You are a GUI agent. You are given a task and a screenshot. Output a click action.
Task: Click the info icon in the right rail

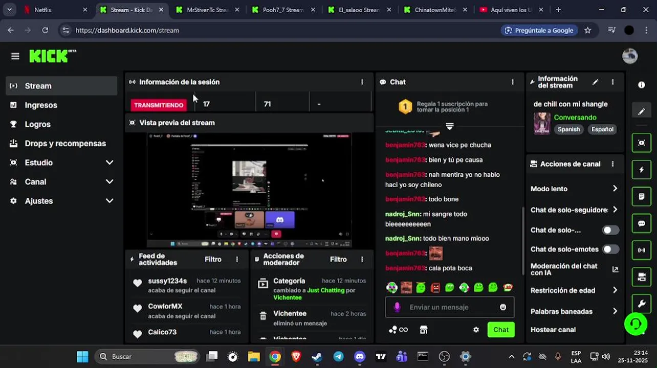[642, 85]
